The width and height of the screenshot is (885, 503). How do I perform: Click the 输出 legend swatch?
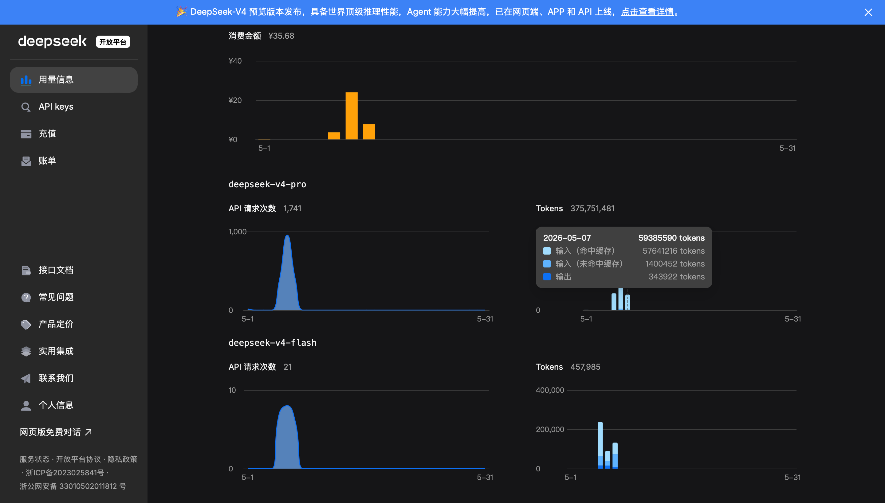(547, 277)
